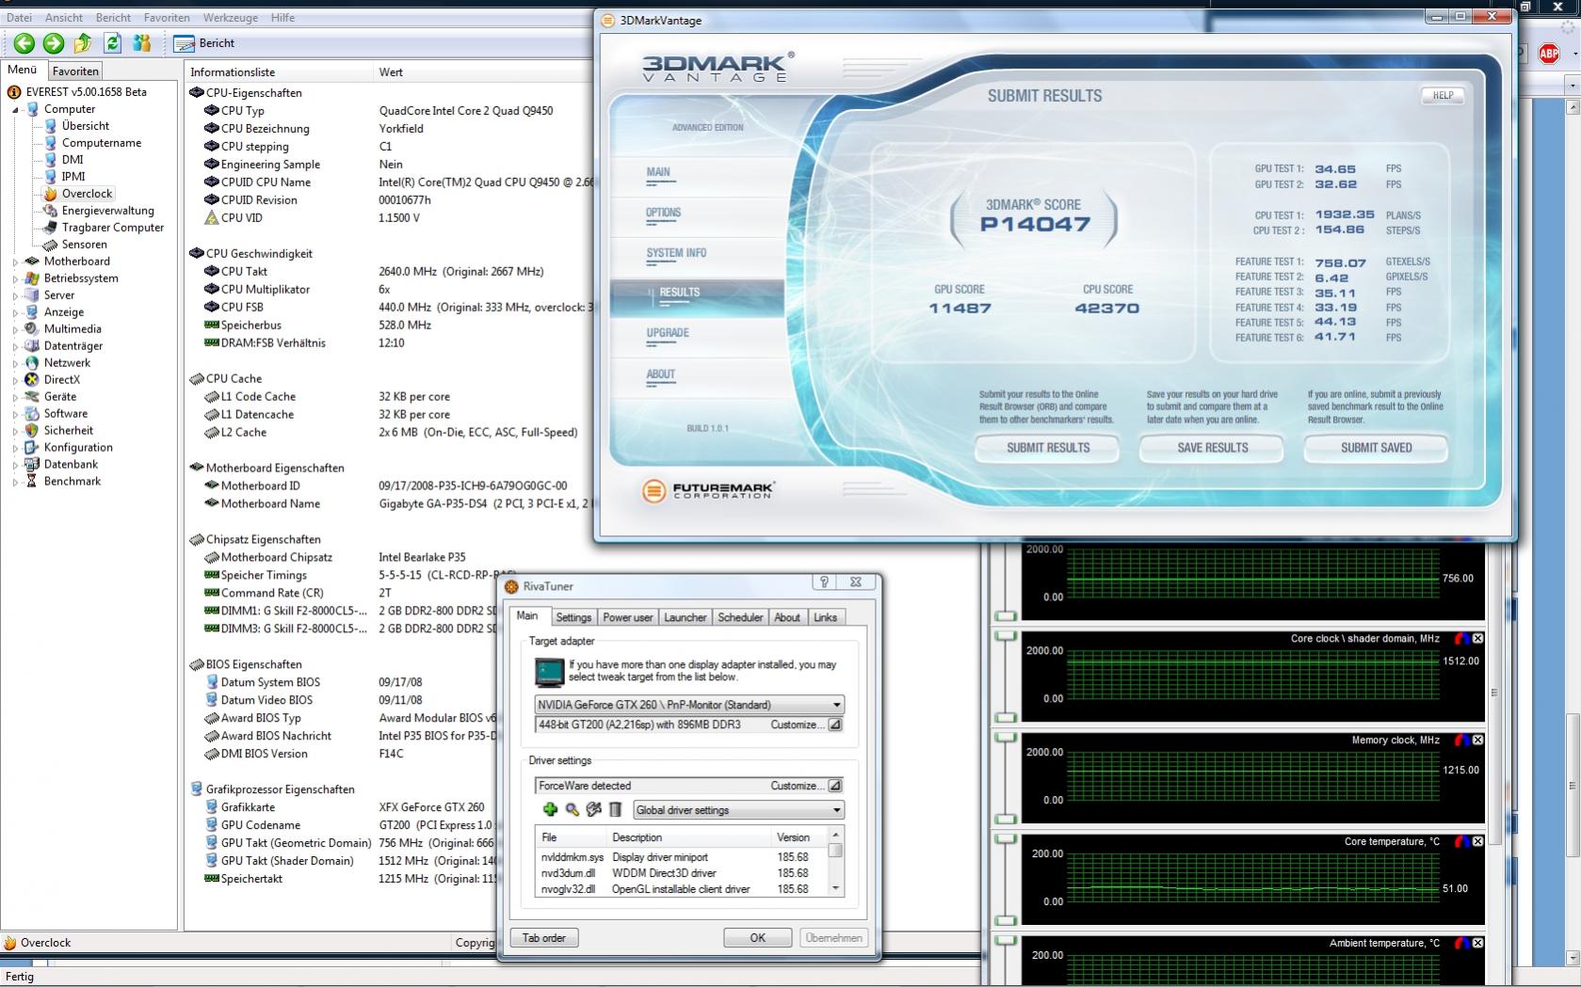Open the Bericht report toolbar button

coord(204,43)
